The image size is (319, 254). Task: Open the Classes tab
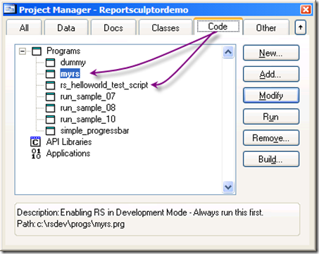point(165,27)
